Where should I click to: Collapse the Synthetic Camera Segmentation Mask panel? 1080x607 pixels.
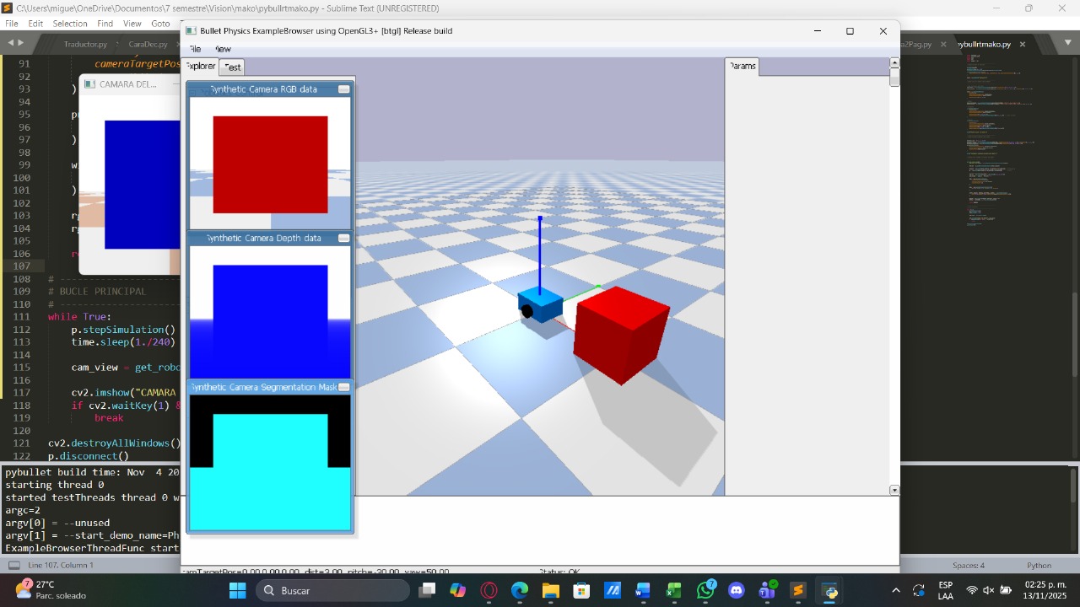(343, 388)
